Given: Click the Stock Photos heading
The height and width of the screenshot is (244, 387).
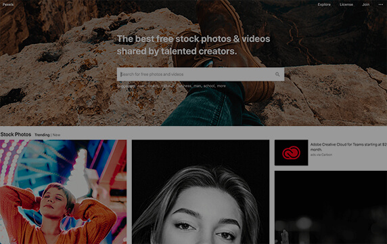Looking at the screenshot, I should click(16, 134).
